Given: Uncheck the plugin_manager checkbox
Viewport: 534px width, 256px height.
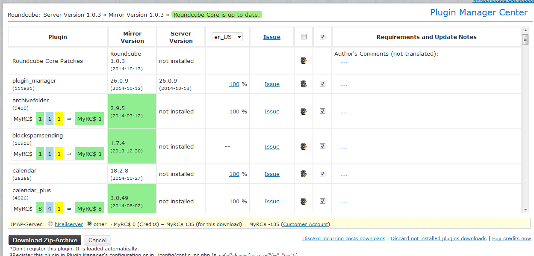Looking at the screenshot, I should [x=322, y=84].
